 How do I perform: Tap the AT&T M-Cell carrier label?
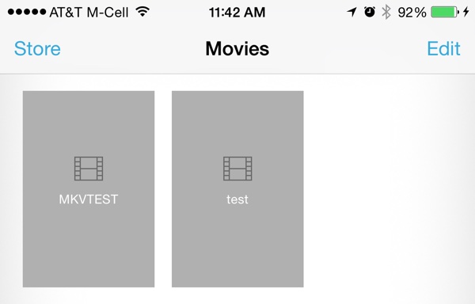89,13
